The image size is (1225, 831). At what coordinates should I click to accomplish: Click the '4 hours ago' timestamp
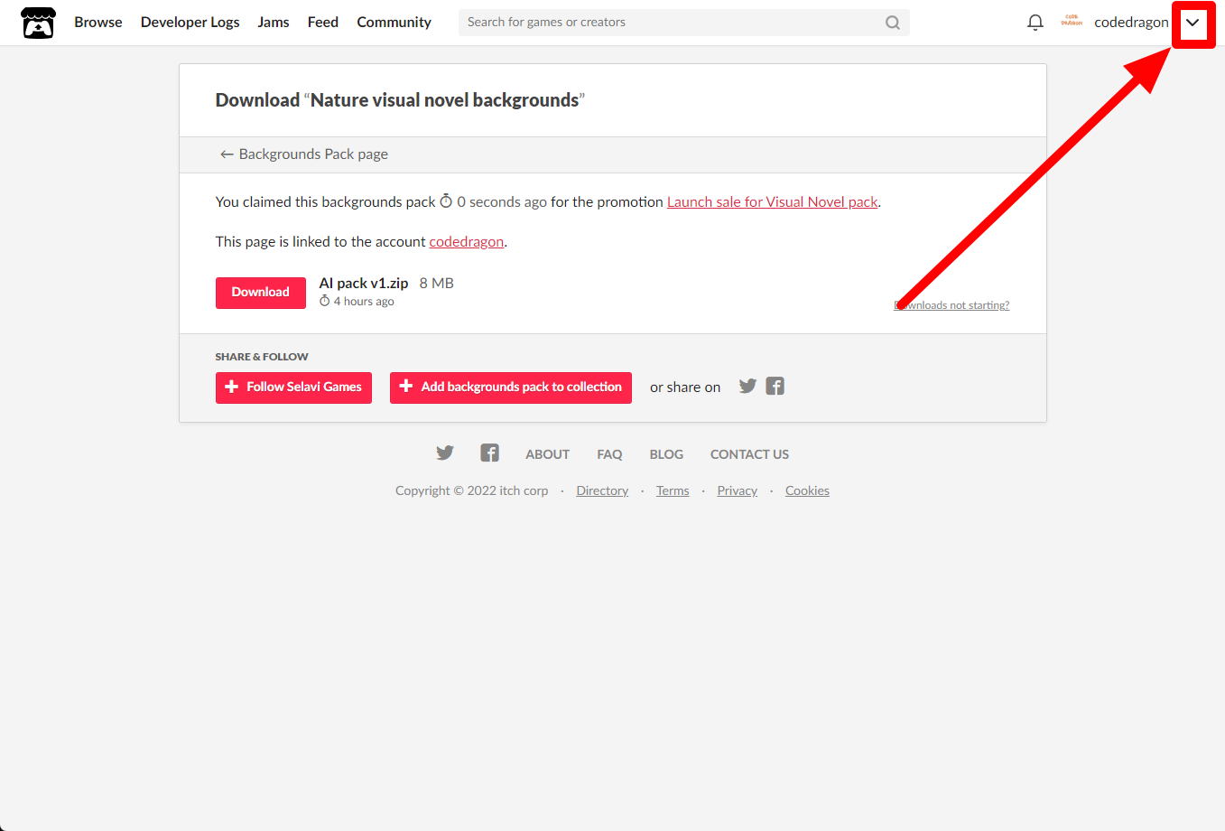pos(357,302)
